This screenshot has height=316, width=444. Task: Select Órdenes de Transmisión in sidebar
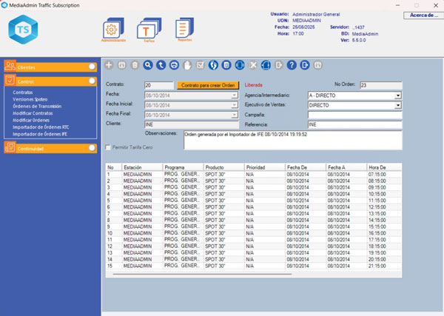point(37,104)
